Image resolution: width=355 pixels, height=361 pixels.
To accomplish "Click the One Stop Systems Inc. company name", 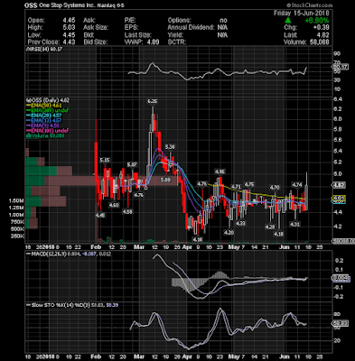I will [x=68, y=5].
